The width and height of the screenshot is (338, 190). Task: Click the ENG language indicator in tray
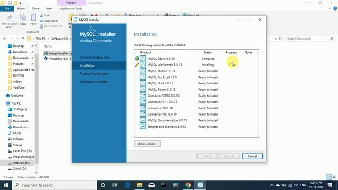point(303,185)
